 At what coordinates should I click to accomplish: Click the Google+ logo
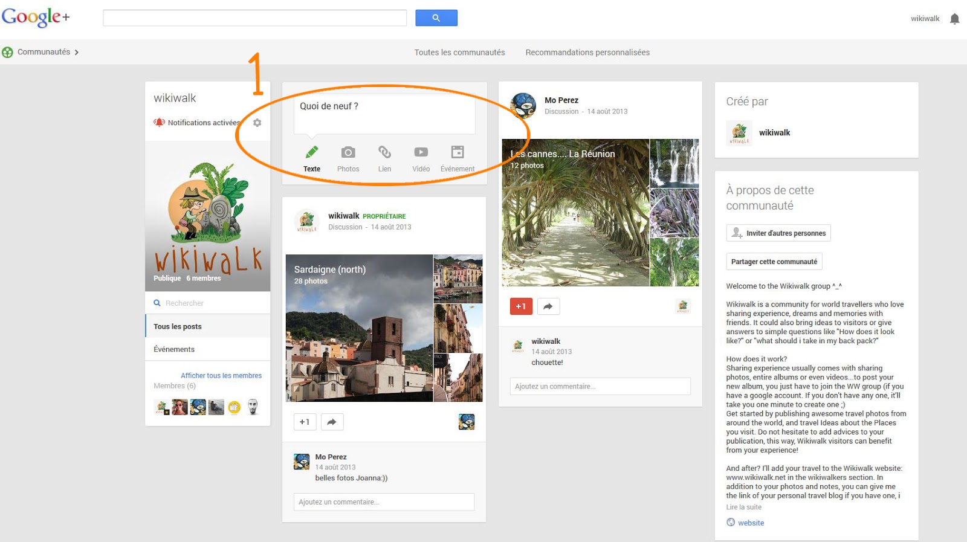35,17
